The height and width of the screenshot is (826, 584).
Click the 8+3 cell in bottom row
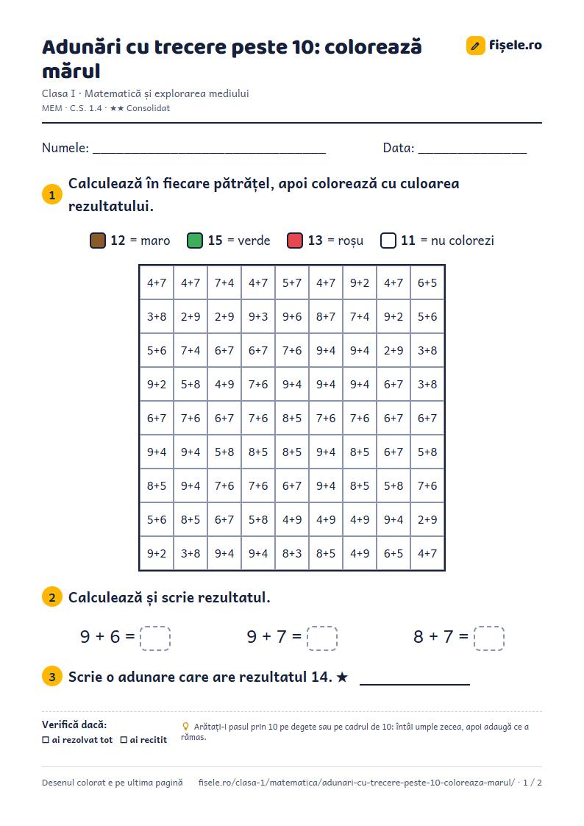coord(292,554)
